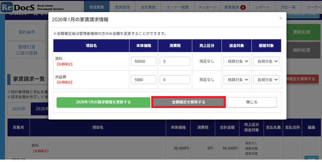Open the 募集業務 menu tab
This screenshot has height=162, width=322.
[235, 7]
